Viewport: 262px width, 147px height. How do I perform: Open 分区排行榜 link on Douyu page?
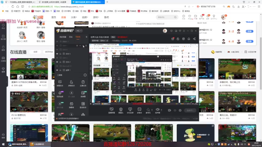(250, 52)
